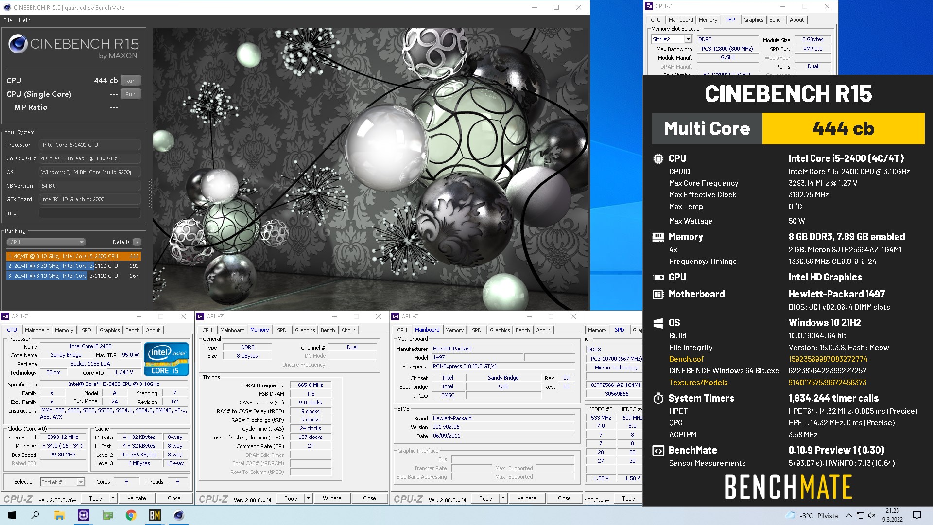This screenshot has width=933, height=525.
Task: Run the CPU multi-core benchmark
Action: click(130, 81)
